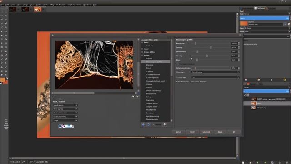Image resolution: width=291 pixels, height=164 pixels.
Task: Toggle the Internet checkbox
Action: click(154, 124)
